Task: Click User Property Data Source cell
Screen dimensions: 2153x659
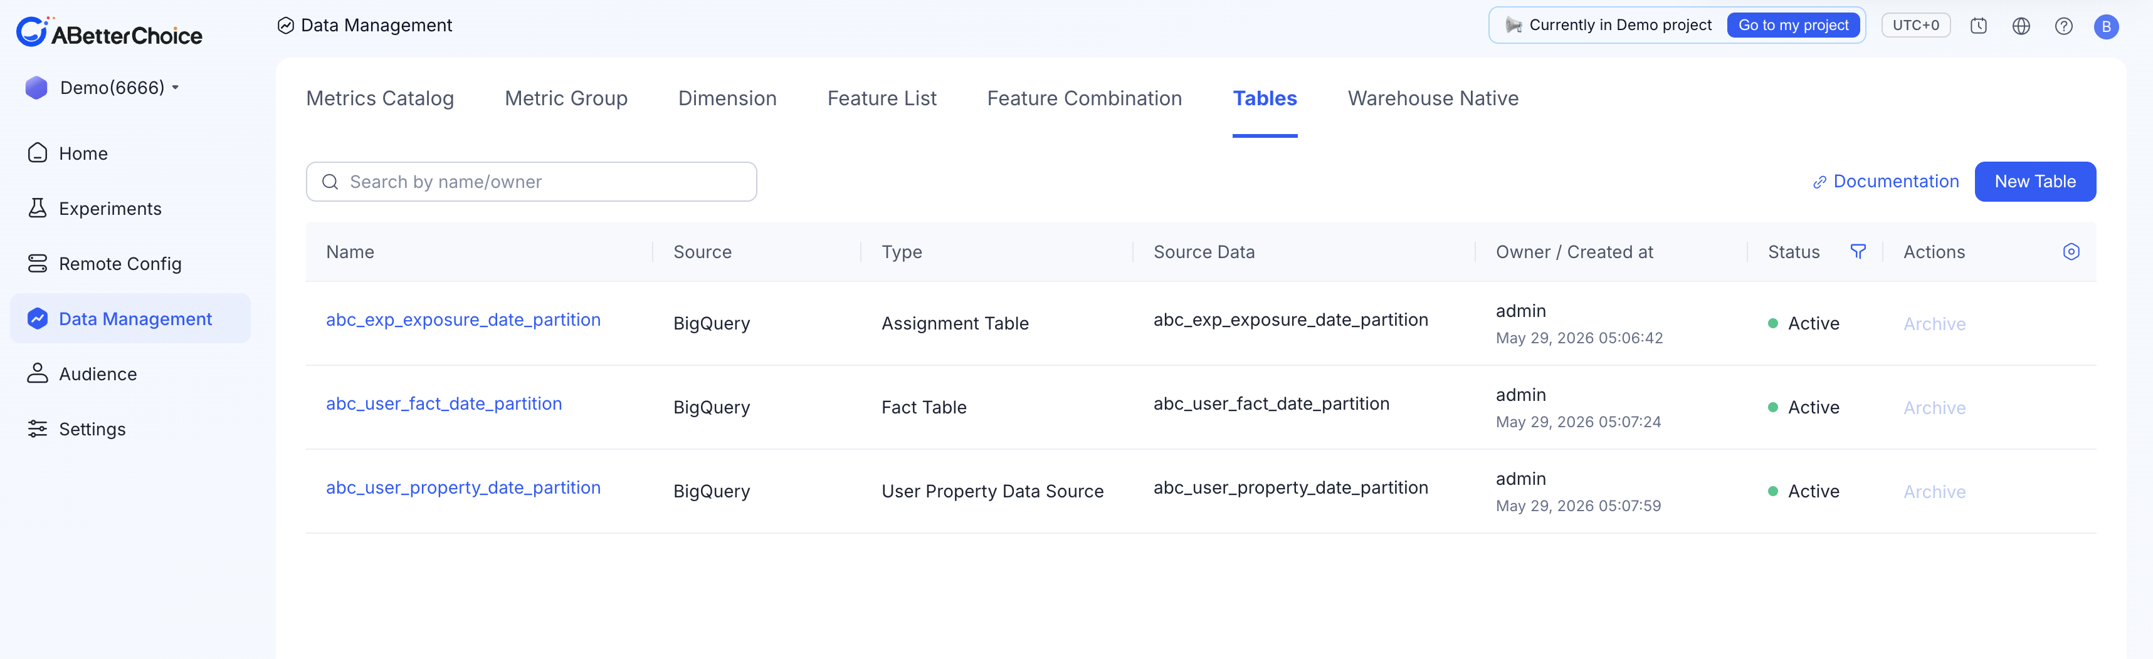Action: click(992, 492)
